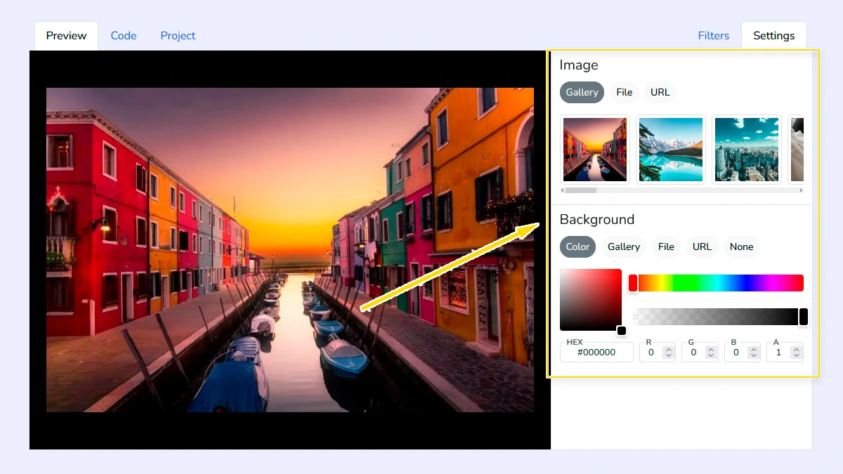Screen dimensions: 843x474
Task: Switch to the Code tab
Action: 124,35
